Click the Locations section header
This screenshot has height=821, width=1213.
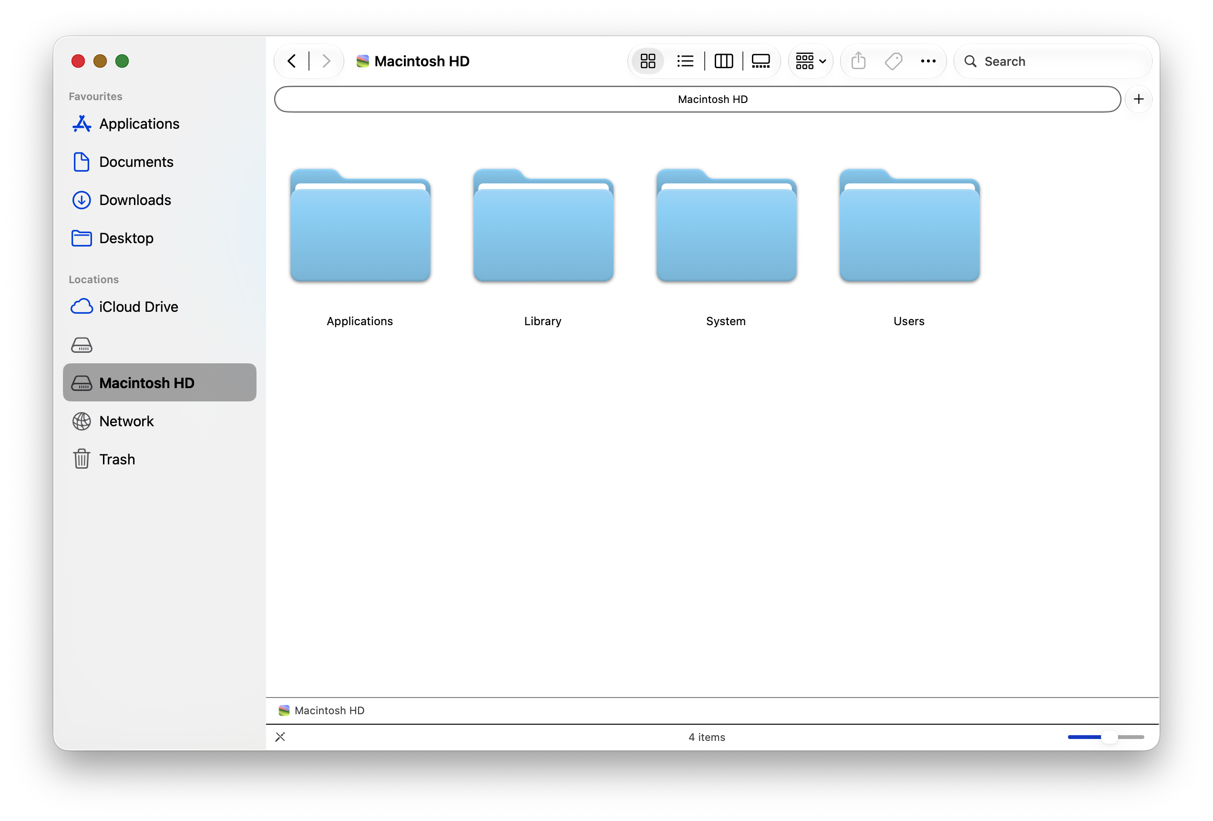tap(94, 279)
